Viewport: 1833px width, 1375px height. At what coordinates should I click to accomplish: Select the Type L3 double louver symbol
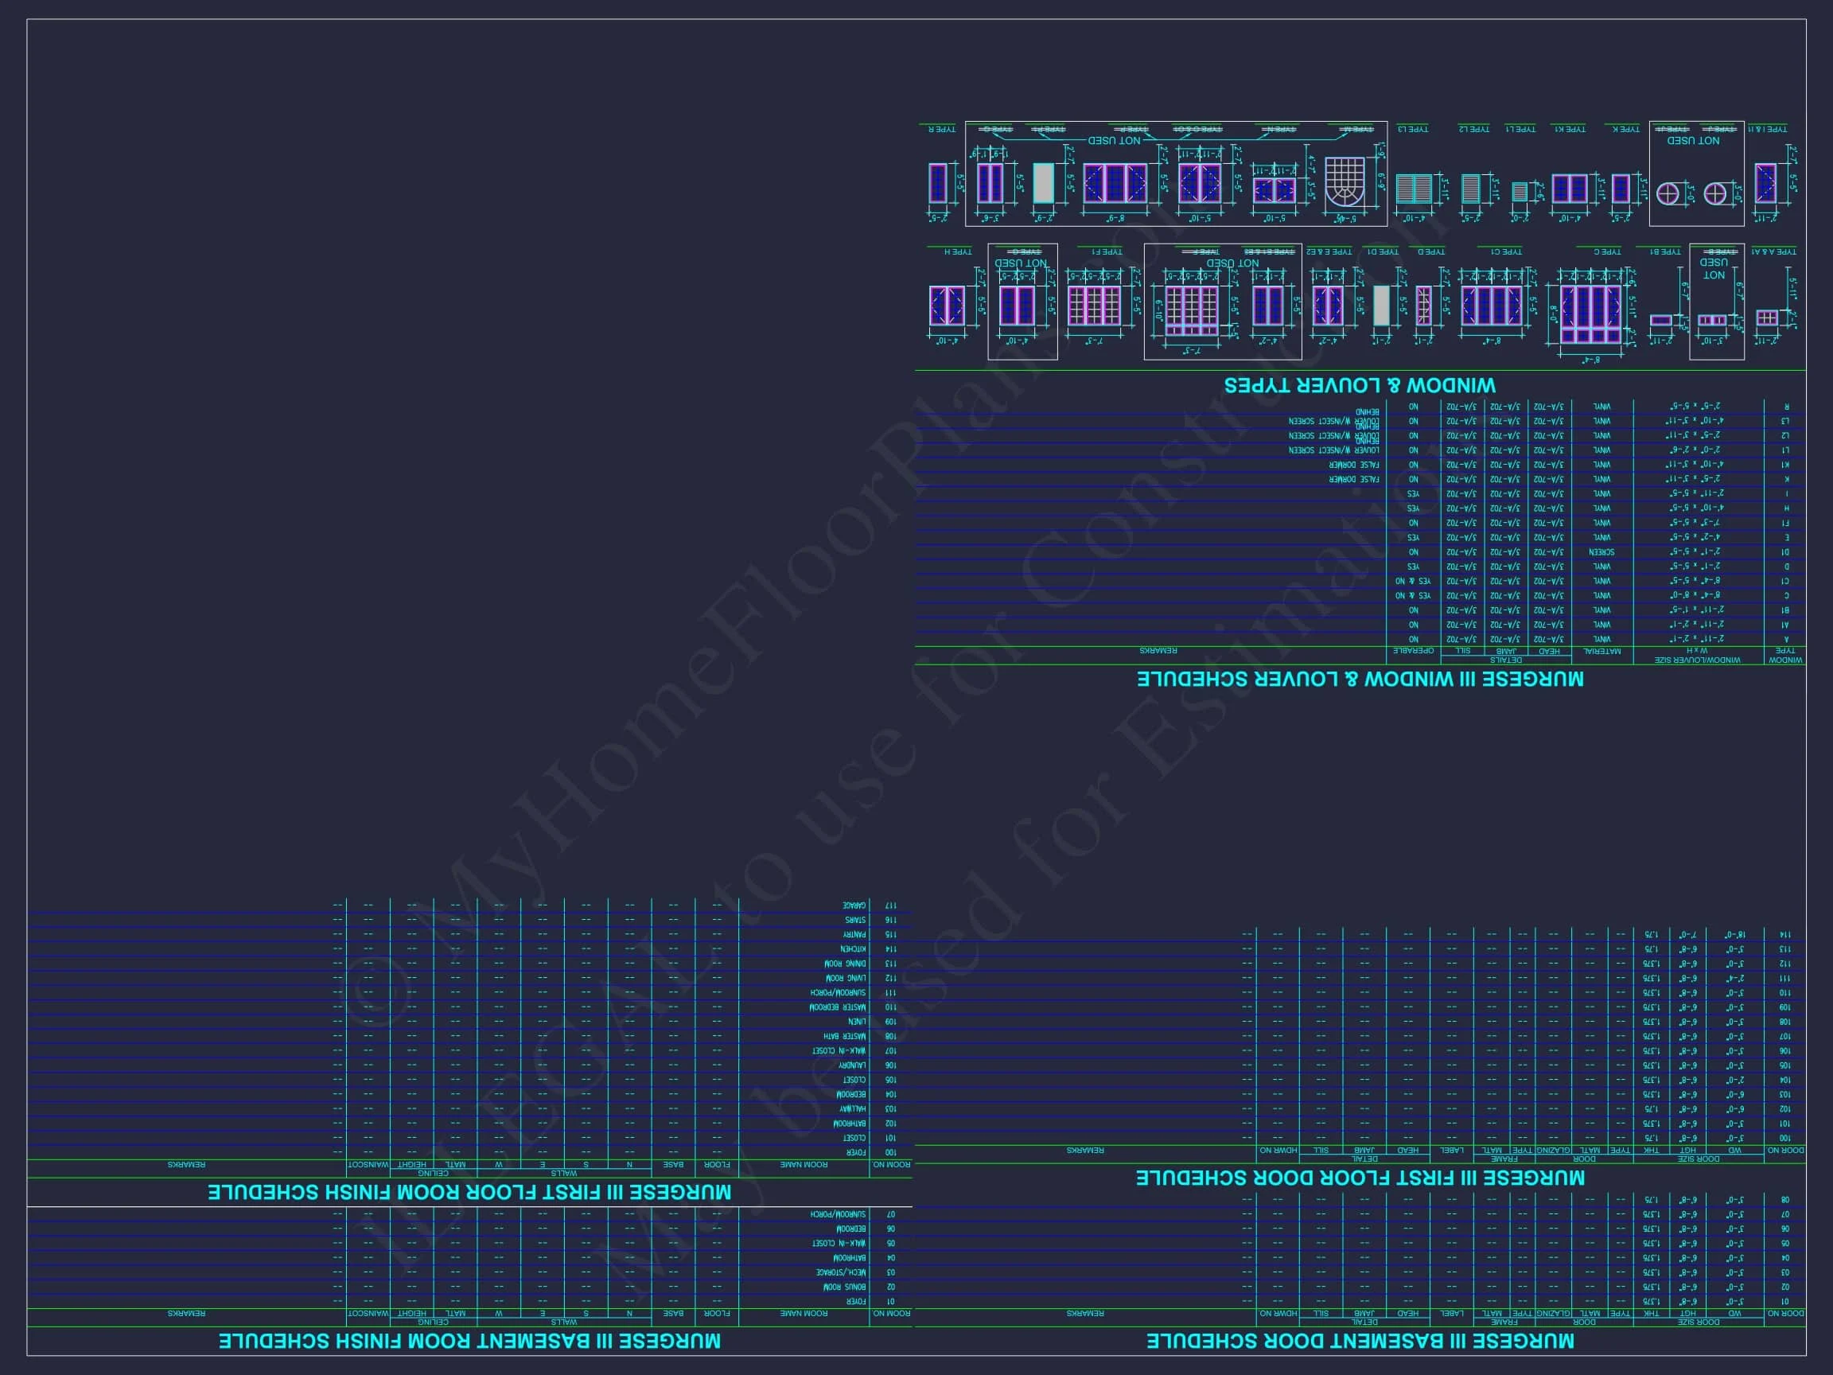pos(1414,189)
